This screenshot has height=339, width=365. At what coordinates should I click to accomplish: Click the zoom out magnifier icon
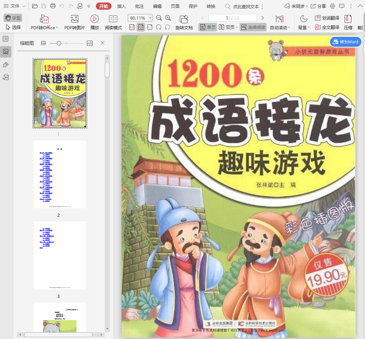pyautogui.click(x=159, y=18)
